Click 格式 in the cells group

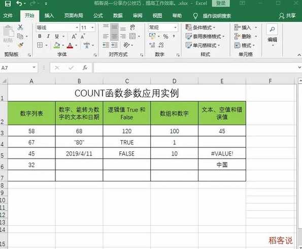(x=245, y=46)
